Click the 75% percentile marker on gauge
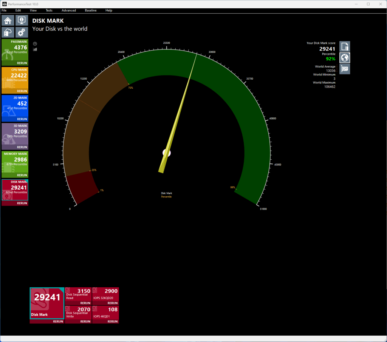The width and height of the screenshot is (387, 342). pos(130,88)
